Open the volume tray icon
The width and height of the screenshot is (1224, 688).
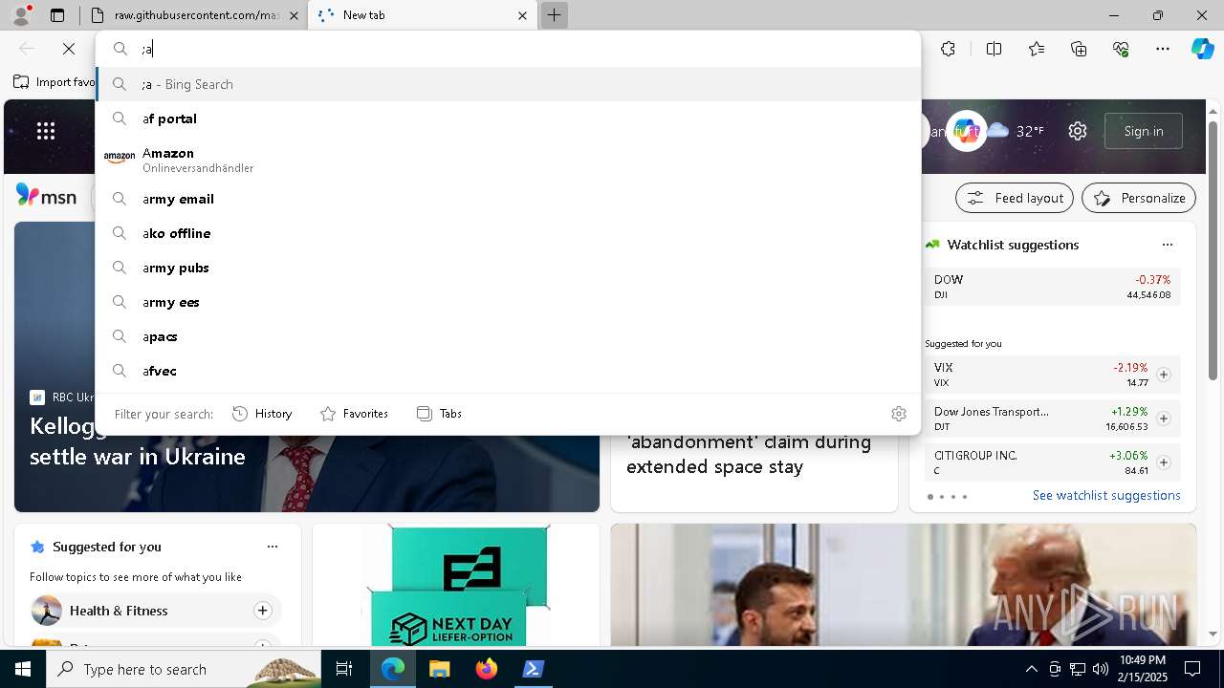point(1100,669)
